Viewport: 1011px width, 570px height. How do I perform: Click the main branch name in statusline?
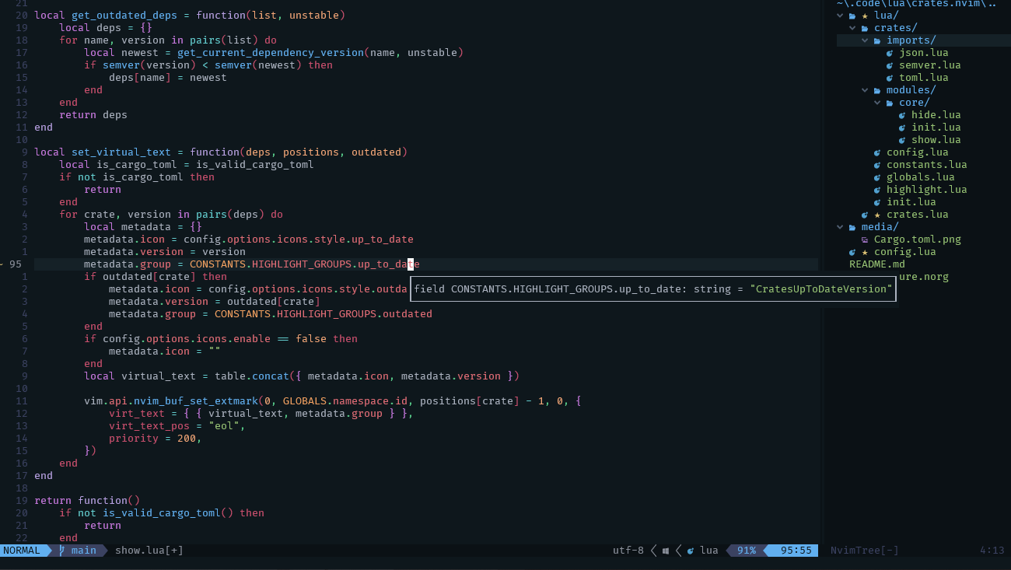coord(84,551)
